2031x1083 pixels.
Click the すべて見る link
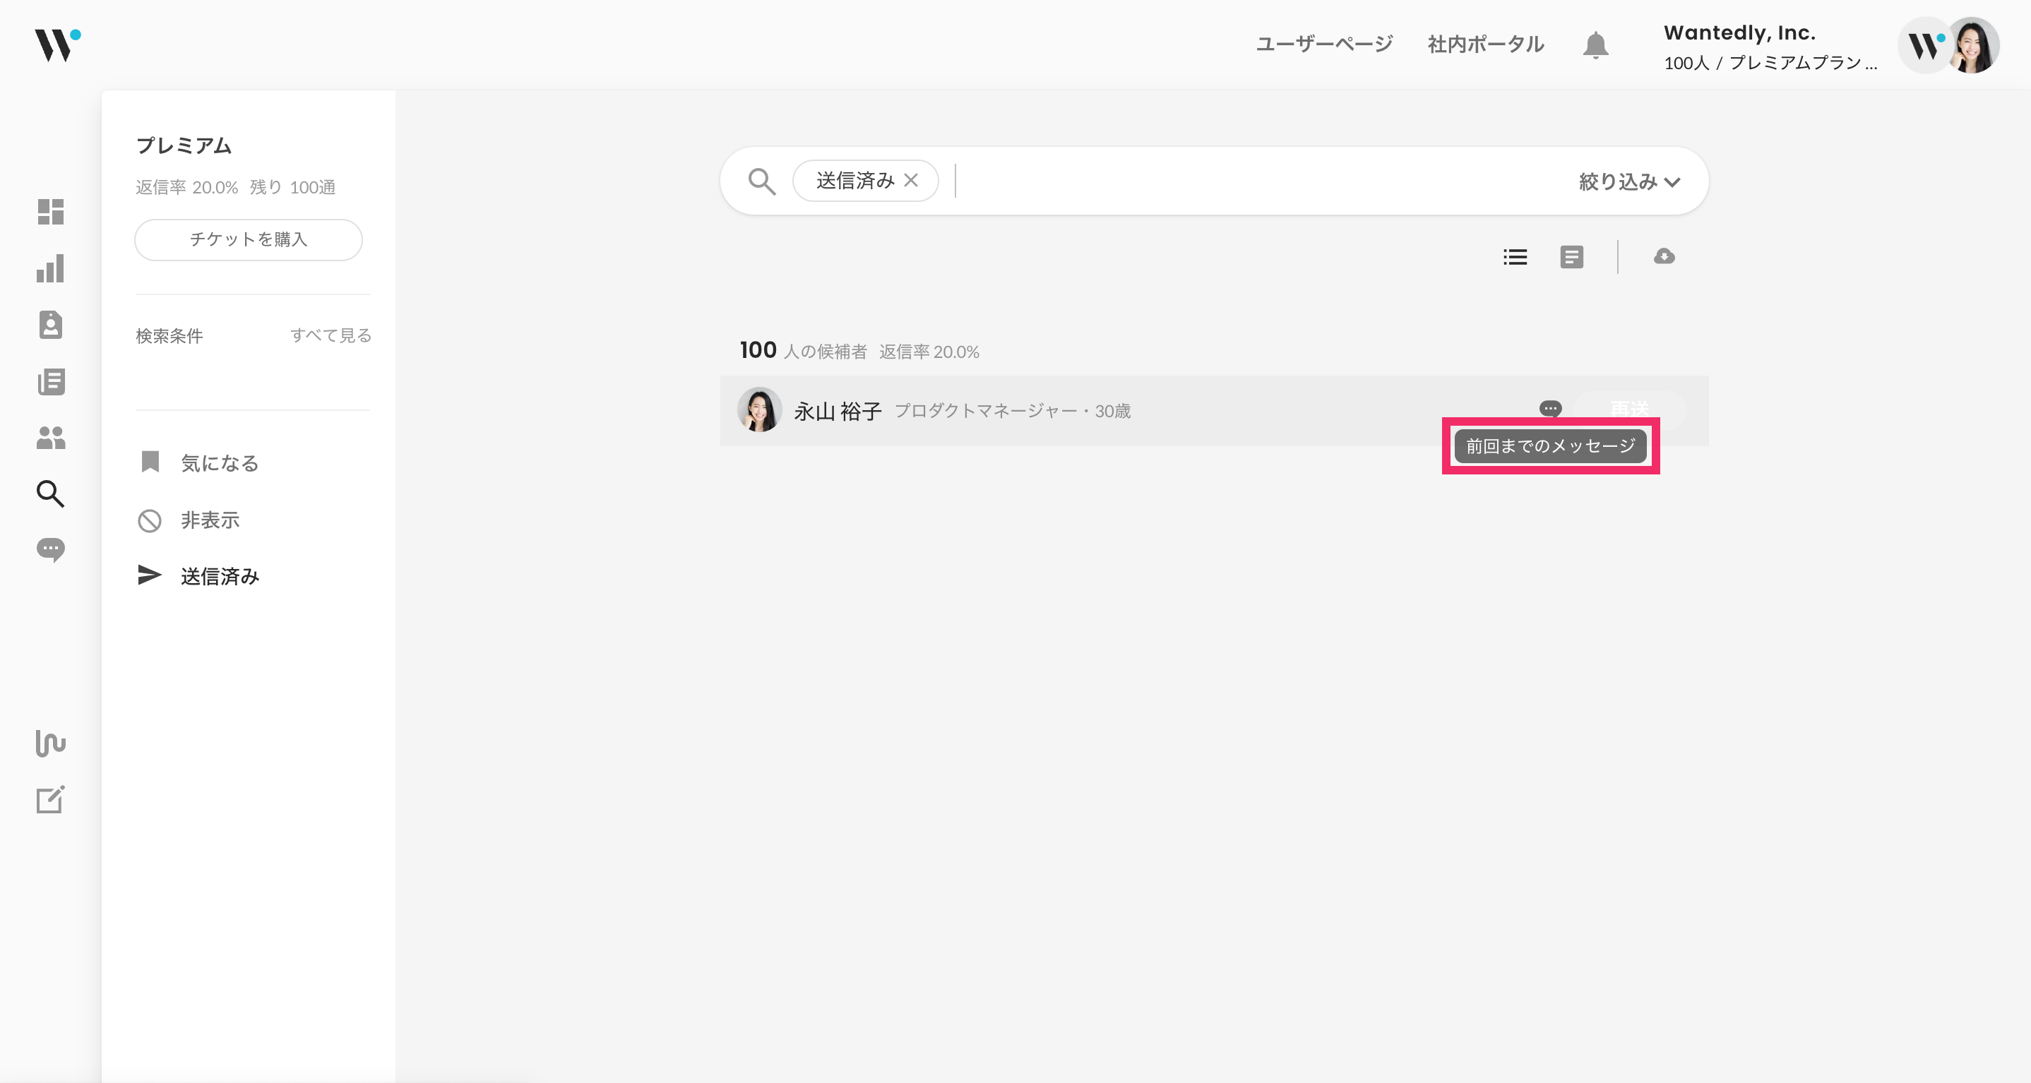pyautogui.click(x=330, y=336)
